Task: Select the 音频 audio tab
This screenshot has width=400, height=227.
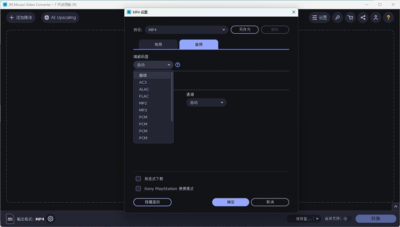Action: (199, 44)
